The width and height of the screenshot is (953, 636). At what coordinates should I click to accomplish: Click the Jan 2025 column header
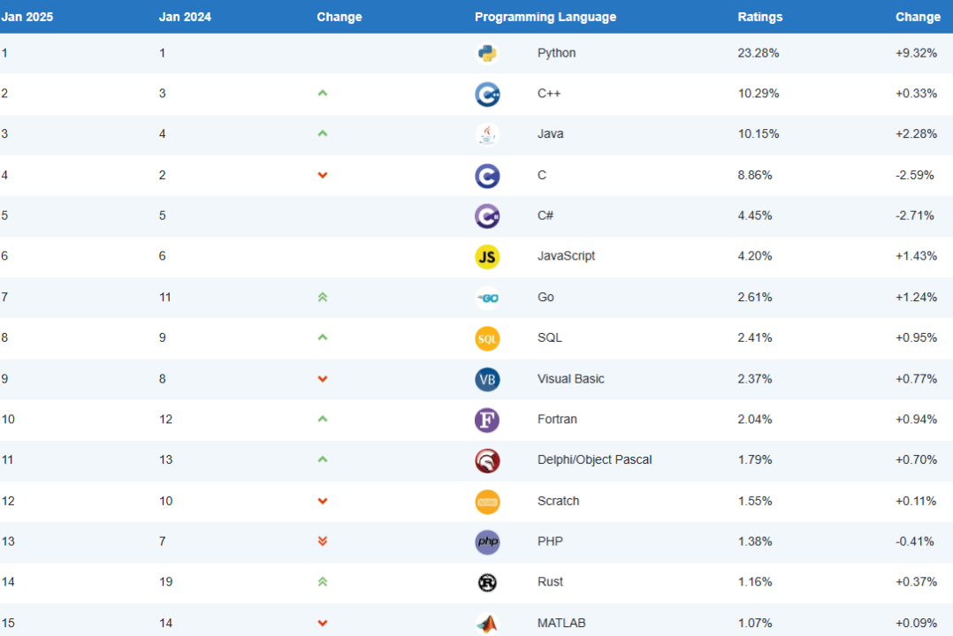click(x=27, y=17)
